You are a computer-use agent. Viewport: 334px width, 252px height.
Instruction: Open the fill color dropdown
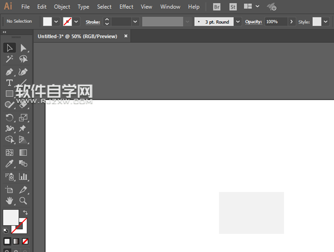pos(56,21)
